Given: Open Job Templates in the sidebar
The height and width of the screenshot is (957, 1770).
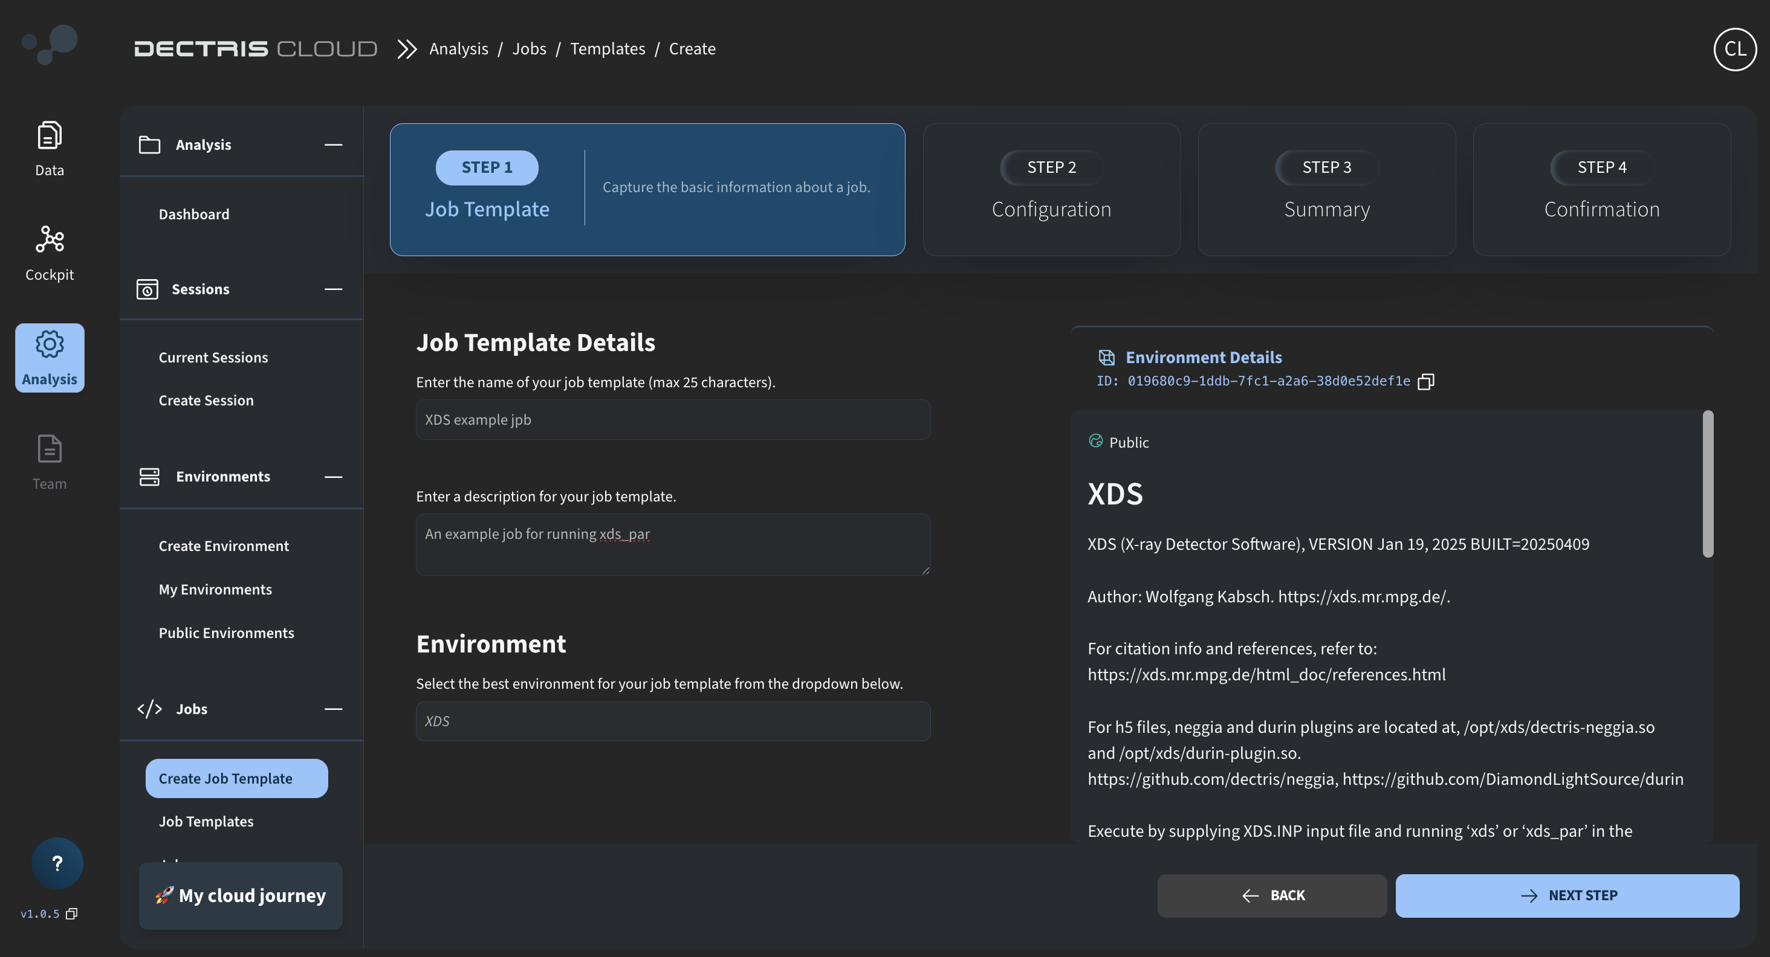Looking at the screenshot, I should point(206,821).
